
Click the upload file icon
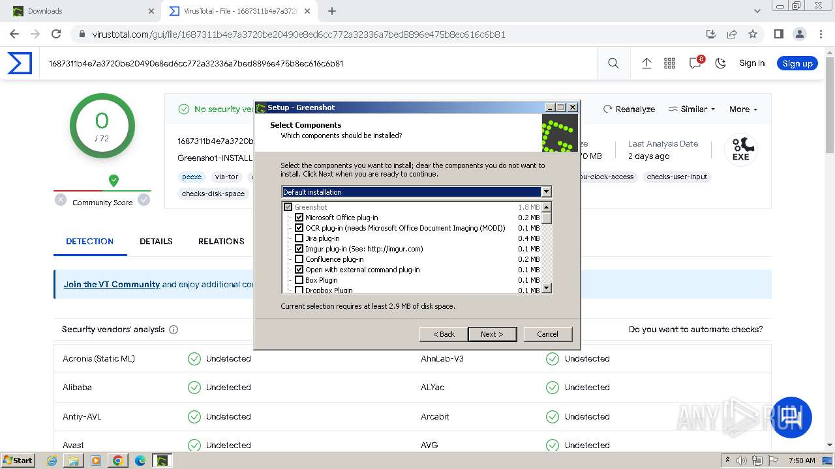click(x=646, y=63)
